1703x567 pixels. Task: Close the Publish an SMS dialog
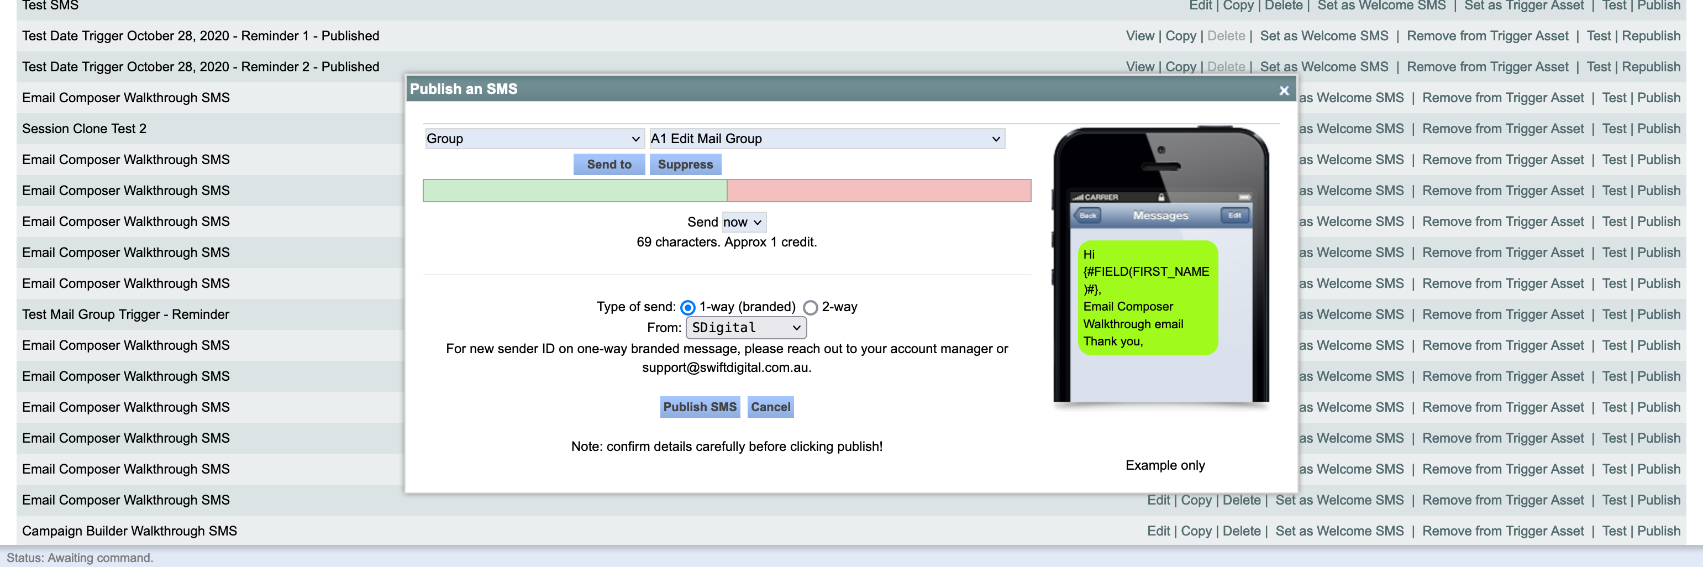click(1283, 90)
